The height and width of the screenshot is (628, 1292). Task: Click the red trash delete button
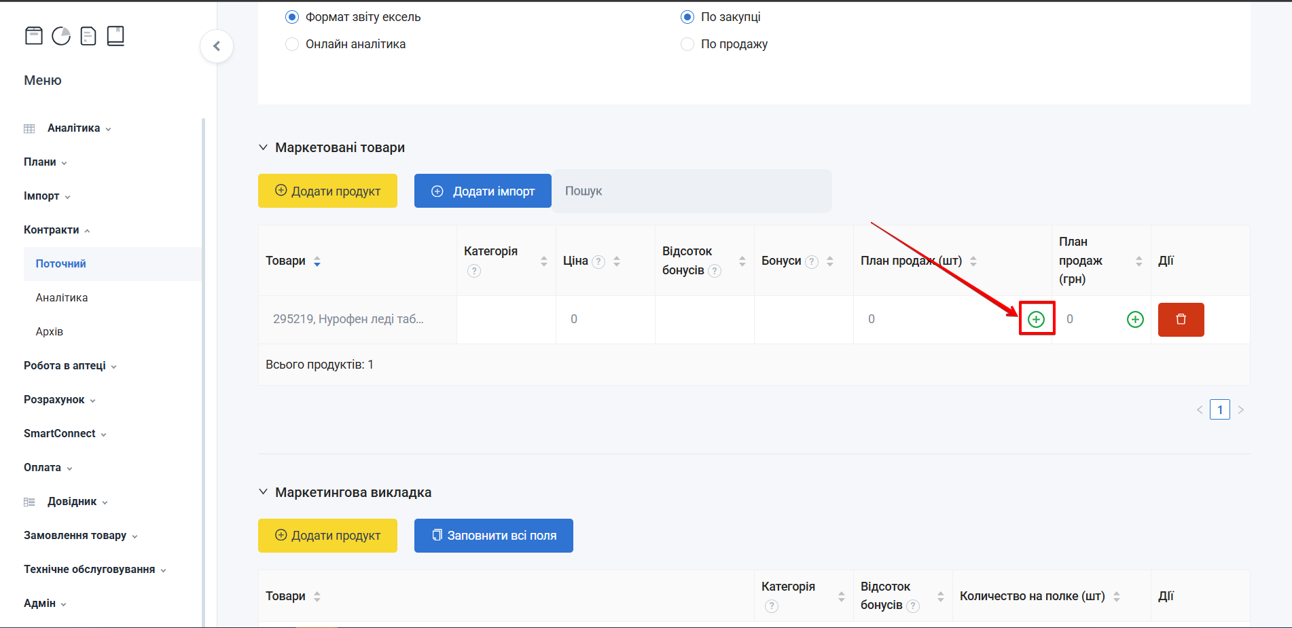click(x=1181, y=320)
